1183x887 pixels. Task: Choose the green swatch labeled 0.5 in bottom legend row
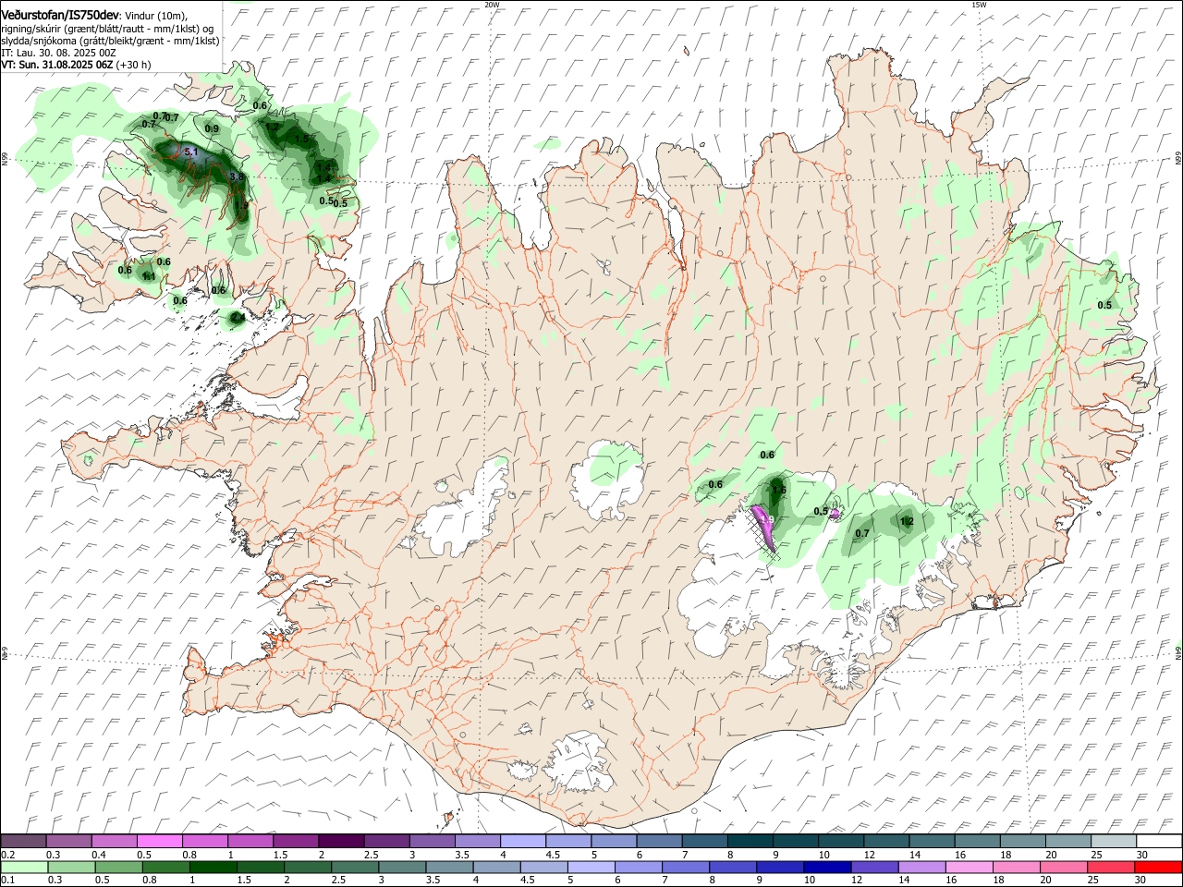tap(117, 867)
